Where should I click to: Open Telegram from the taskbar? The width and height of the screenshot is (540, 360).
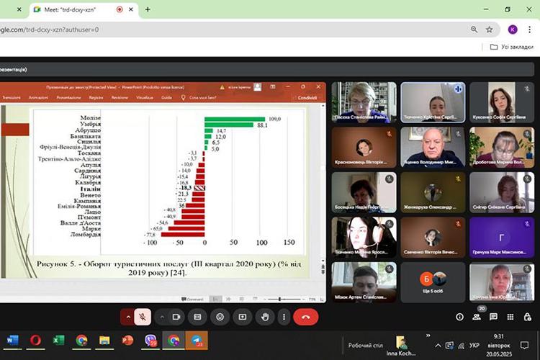coord(197,340)
